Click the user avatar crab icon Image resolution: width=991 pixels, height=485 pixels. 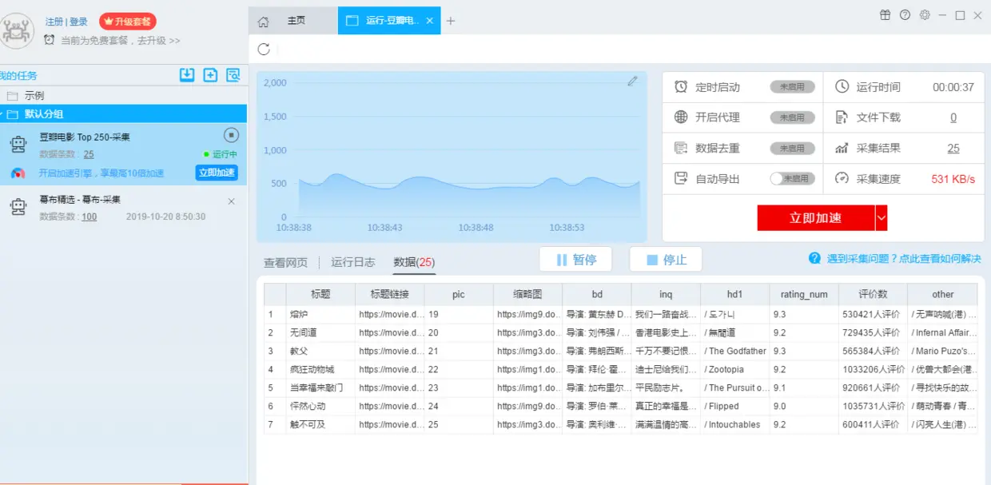[18, 30]
